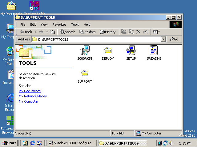Screen dimensions: 197x147
Task: Click the Windows logo throbber icon
Action: [x=176, y=24]
